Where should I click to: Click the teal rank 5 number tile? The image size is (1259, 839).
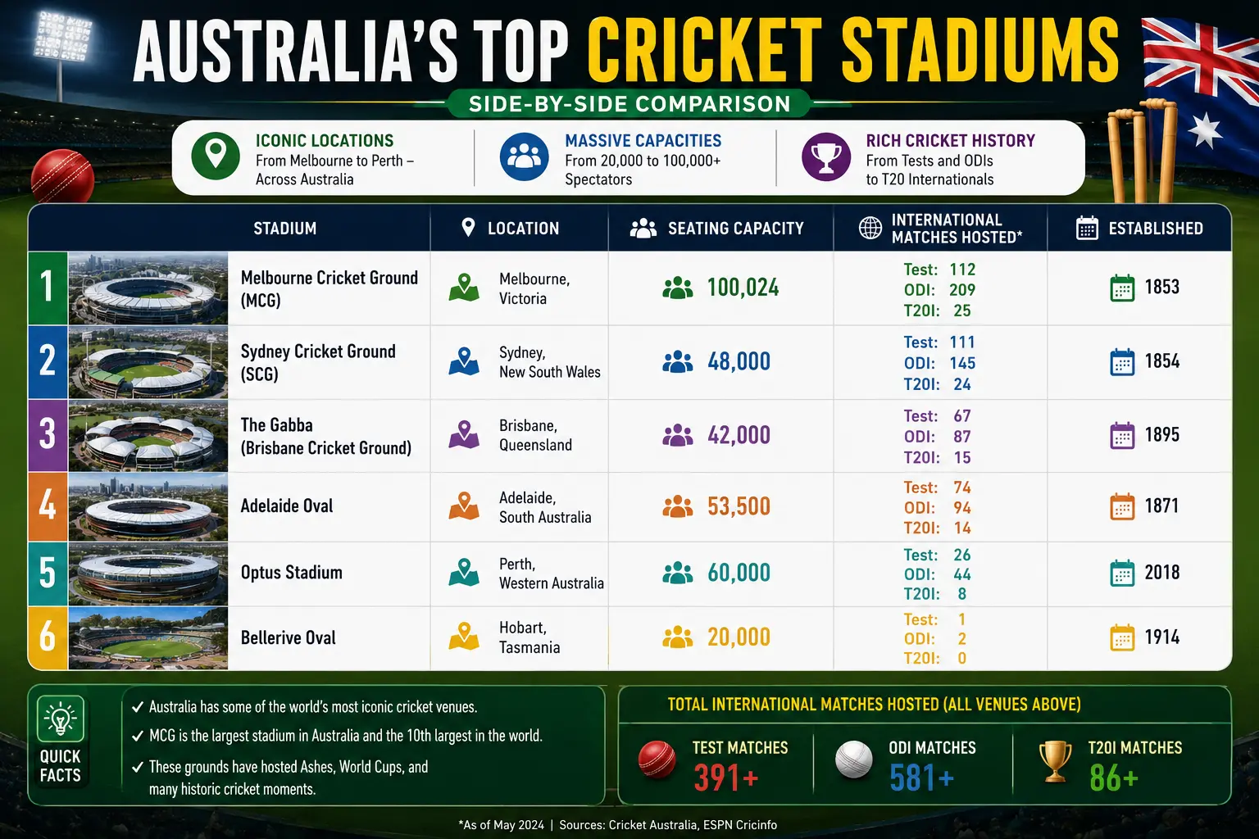[48, 574]
